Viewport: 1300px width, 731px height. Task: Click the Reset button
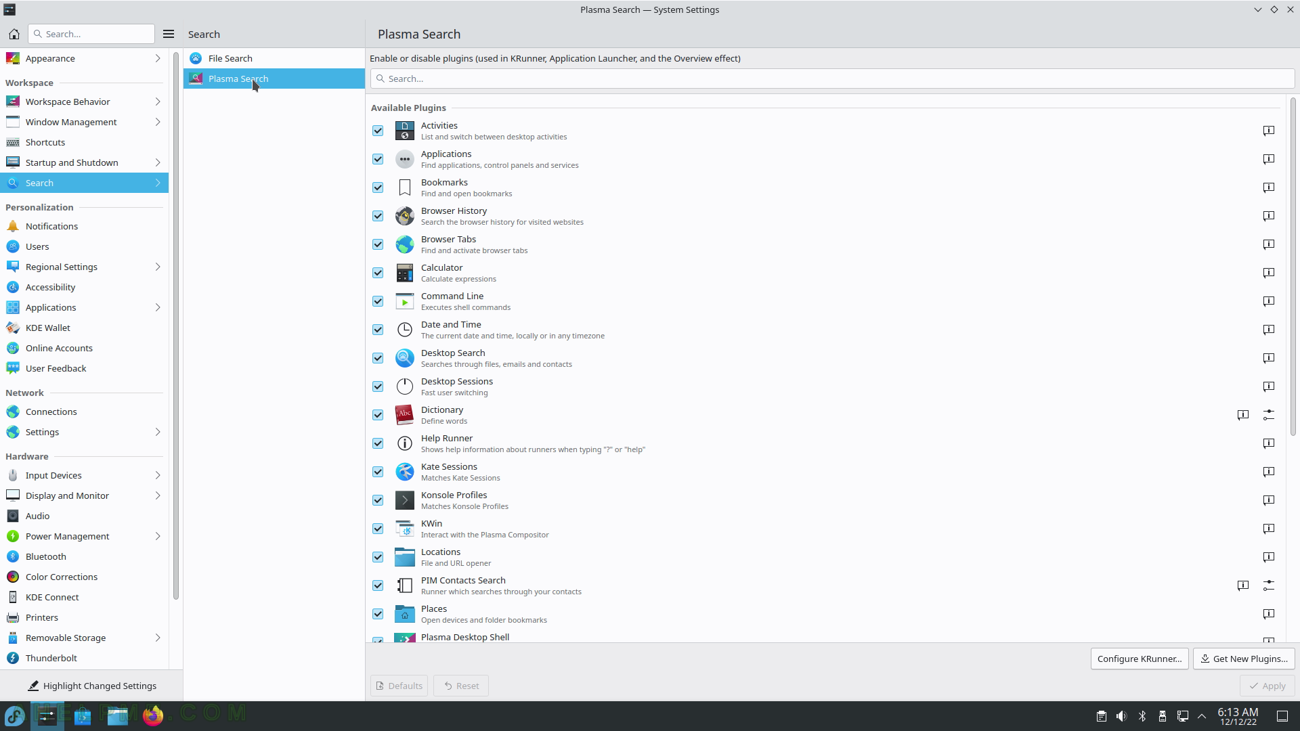tap(461, 686)
